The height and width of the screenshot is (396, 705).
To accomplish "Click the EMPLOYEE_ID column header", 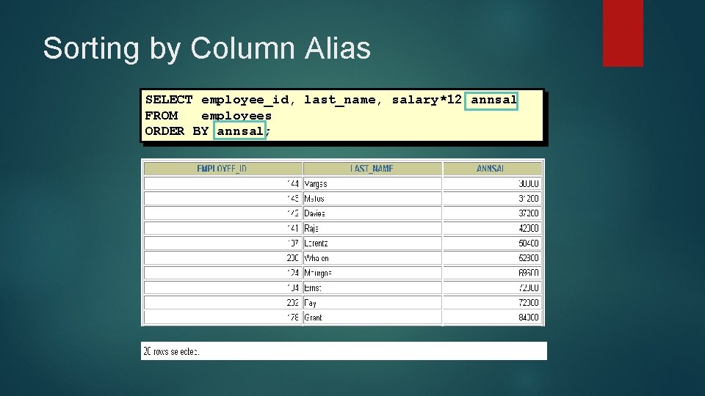I will pos(223,169).
